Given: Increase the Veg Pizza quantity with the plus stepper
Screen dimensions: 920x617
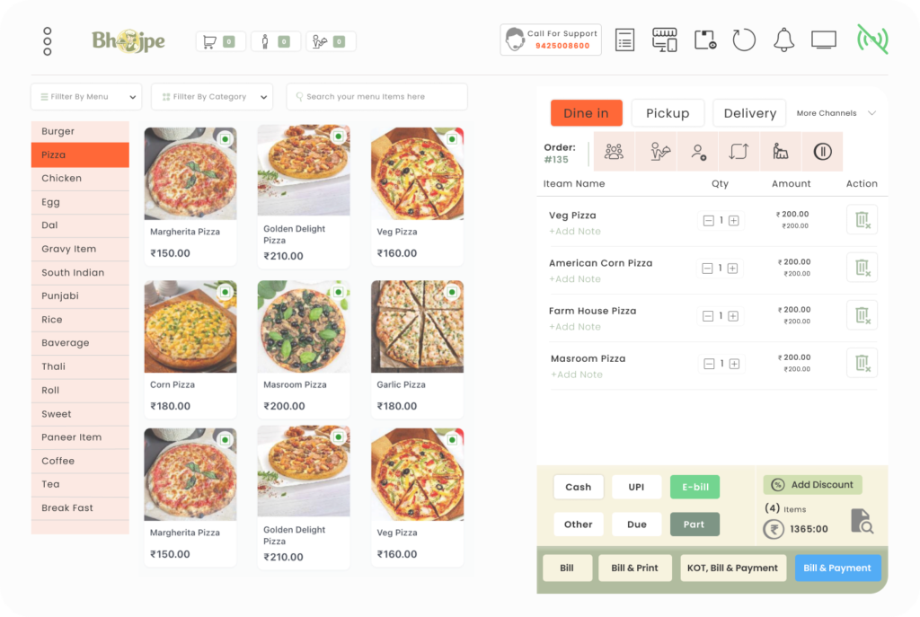Looking at the screenshot, I should pos(734,220).
